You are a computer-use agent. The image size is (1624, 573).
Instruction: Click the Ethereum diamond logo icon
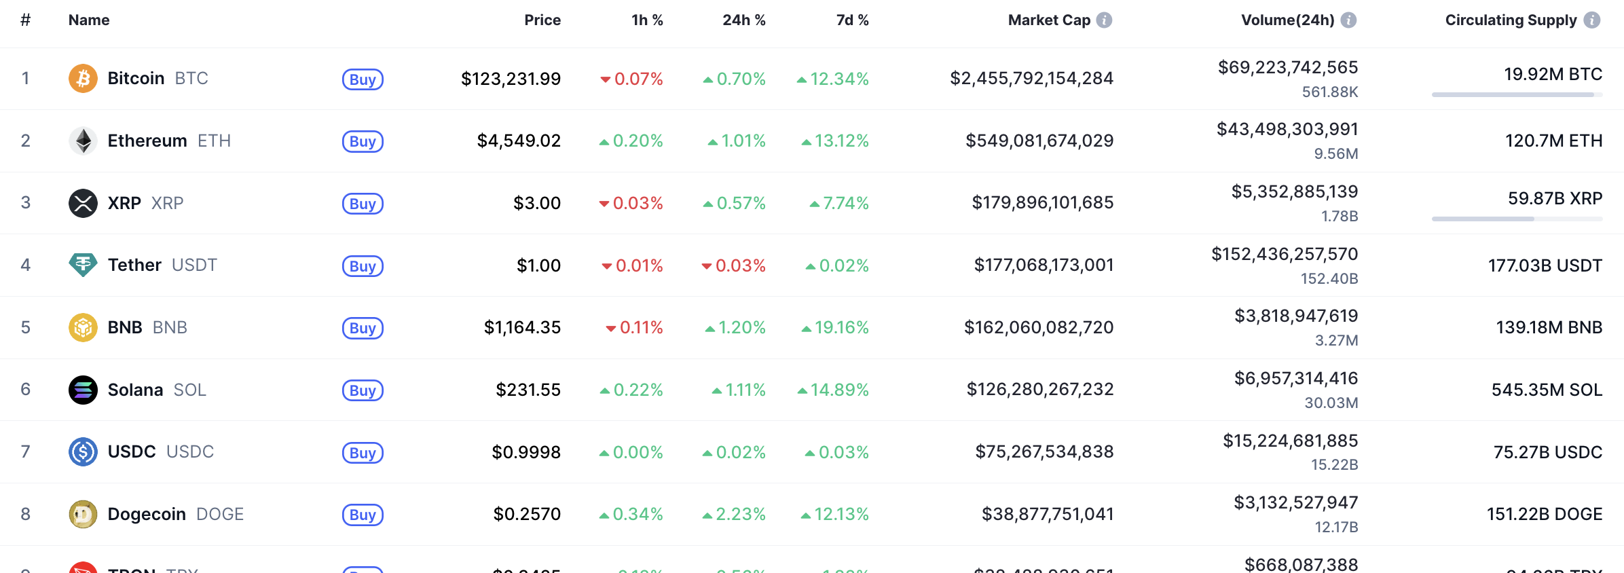click(83, 141)
